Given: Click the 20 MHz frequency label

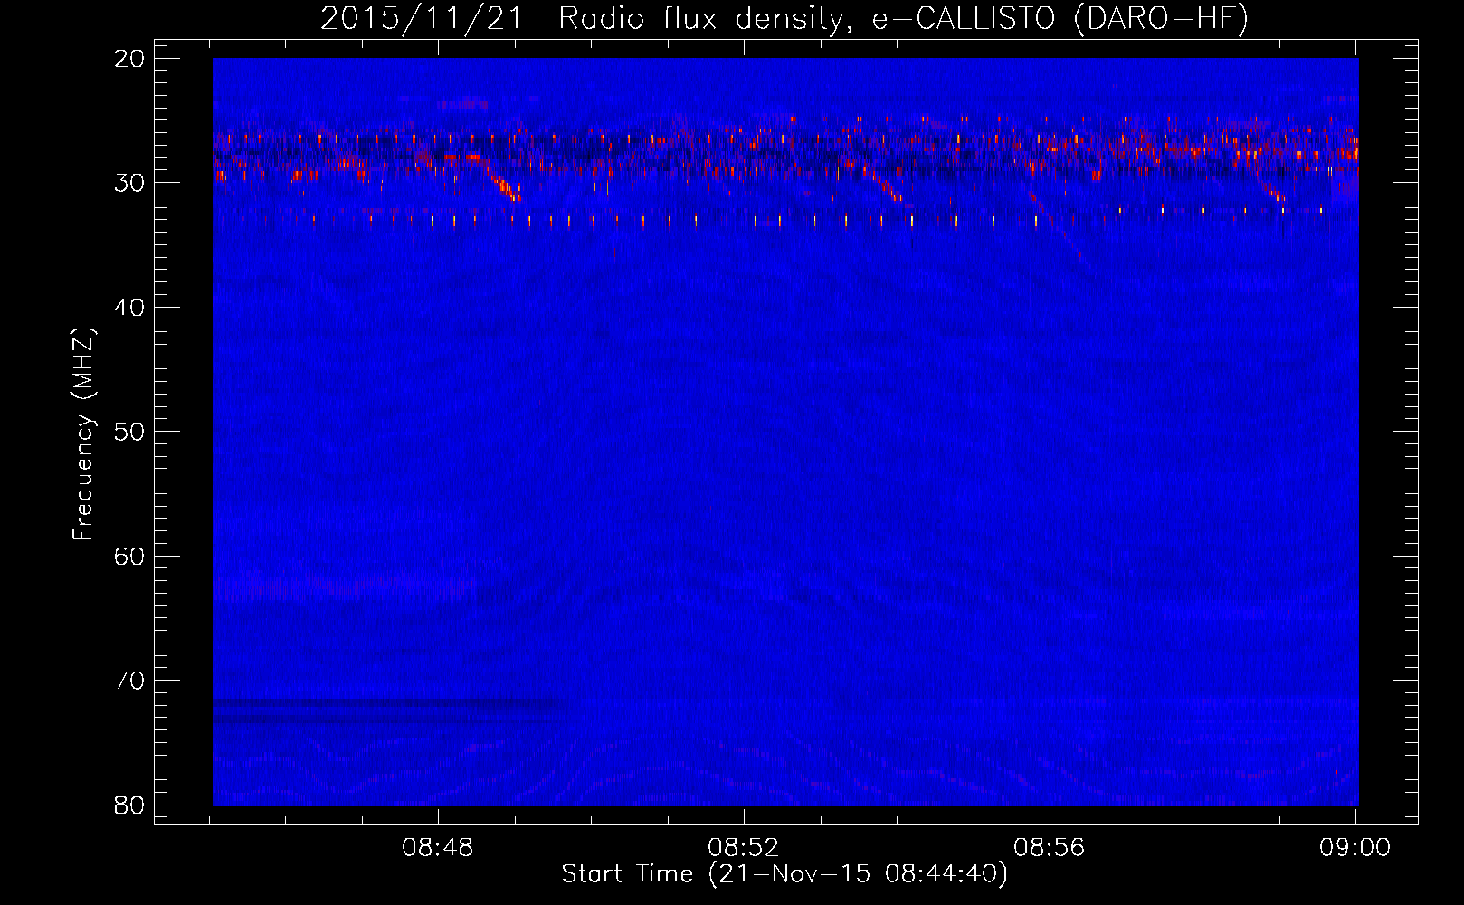Looking at the screenshot, I should [129, 59].
